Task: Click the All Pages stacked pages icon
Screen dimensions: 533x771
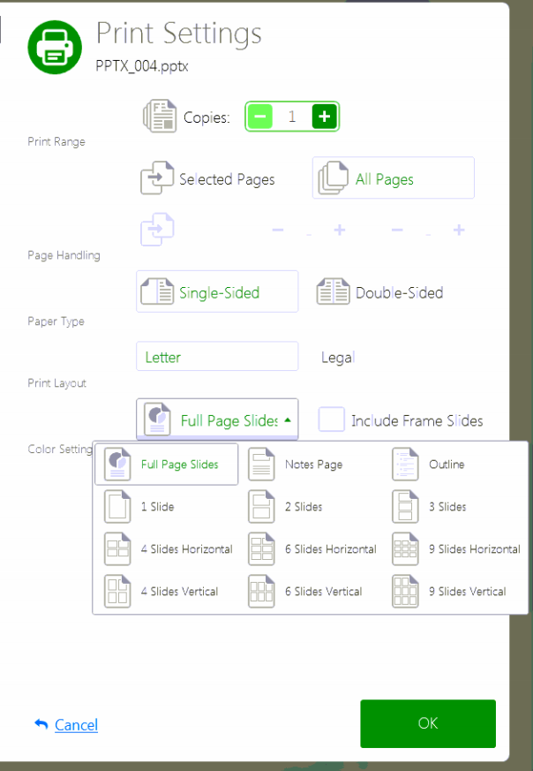Action: point(333,178)
